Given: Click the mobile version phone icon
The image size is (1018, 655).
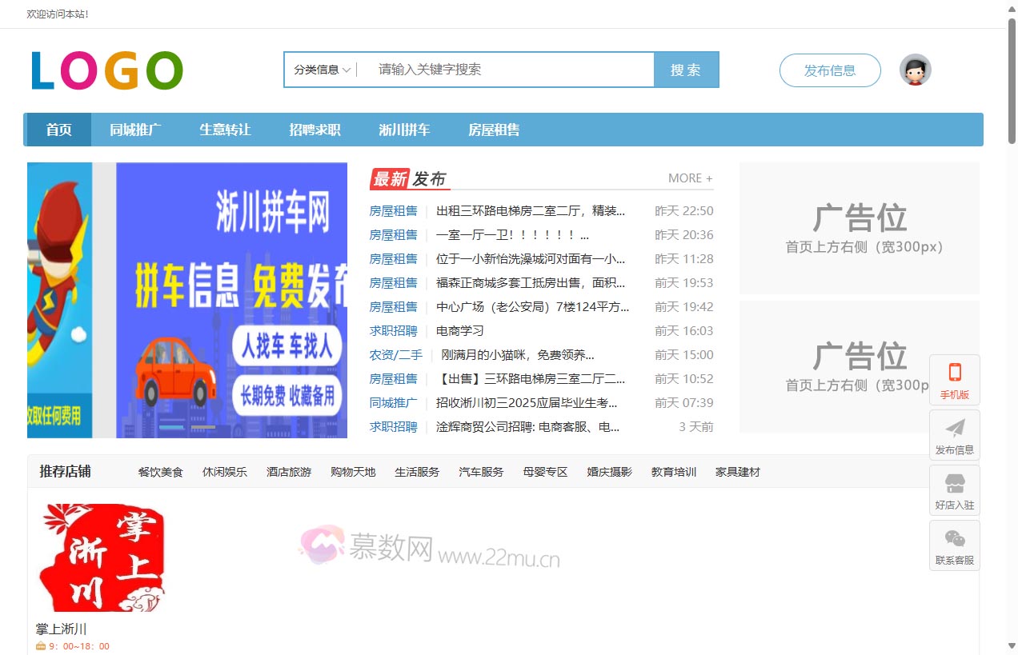Looking at the screenshot, I should coord(954,373).
